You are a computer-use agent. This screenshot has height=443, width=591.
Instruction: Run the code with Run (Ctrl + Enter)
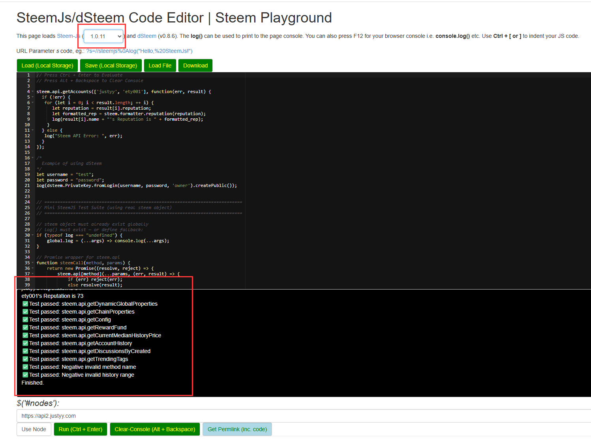[81, 429]
